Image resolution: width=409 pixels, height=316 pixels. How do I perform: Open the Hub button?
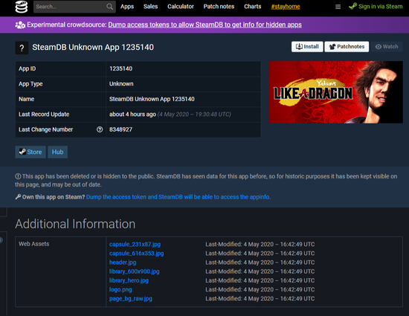click(58, 152)
